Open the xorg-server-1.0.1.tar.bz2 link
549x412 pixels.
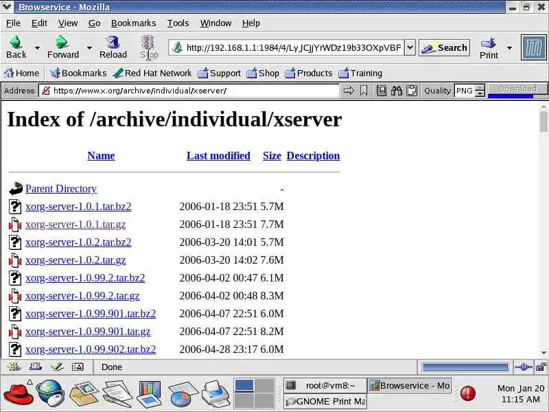pos(78,207)
